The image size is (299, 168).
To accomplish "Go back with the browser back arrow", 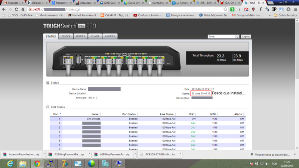I will pyautogui.click(x=4, y=9).
